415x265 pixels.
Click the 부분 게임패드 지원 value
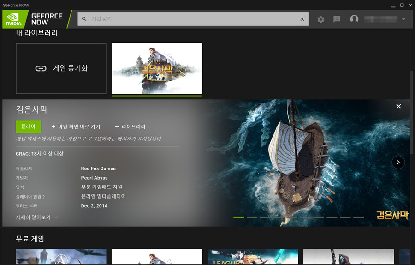point(101,187)
